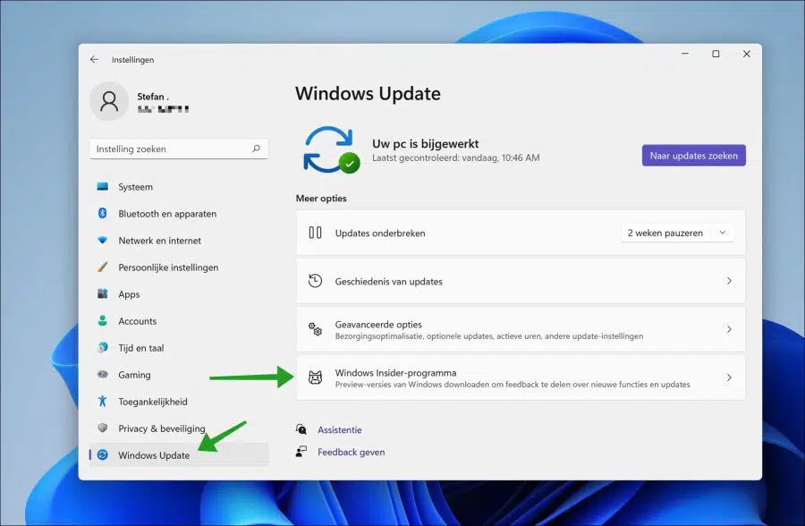Go to Tijd en taal
This screenshot has height=526, width=805.
click(x=179, y=347)
